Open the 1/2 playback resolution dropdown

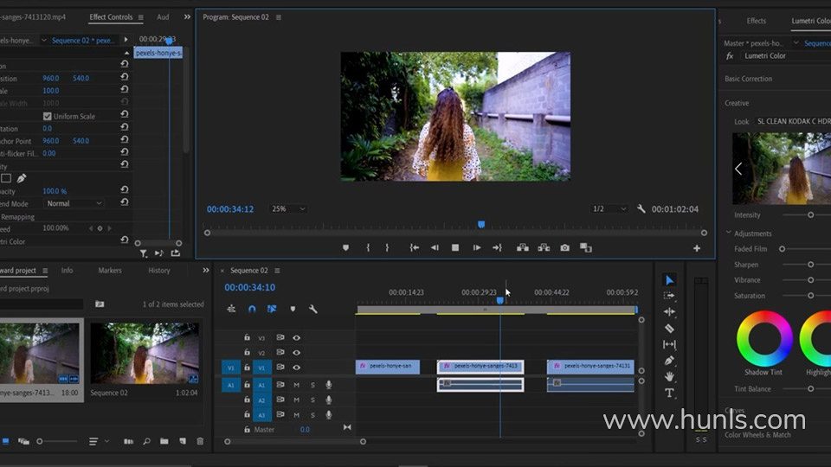click(x=609, y=208)
